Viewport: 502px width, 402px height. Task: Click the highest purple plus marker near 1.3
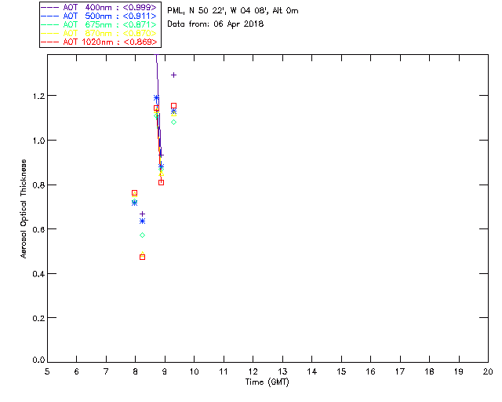173,75
